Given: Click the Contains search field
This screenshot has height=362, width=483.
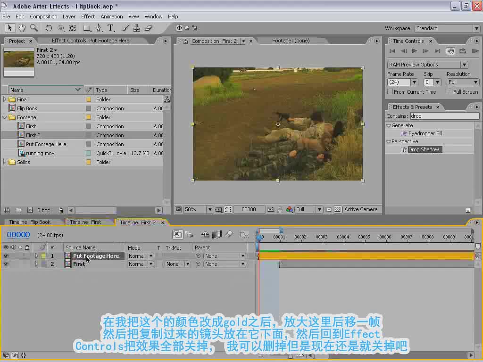Looking at the screenshot, I should [444, 116].
